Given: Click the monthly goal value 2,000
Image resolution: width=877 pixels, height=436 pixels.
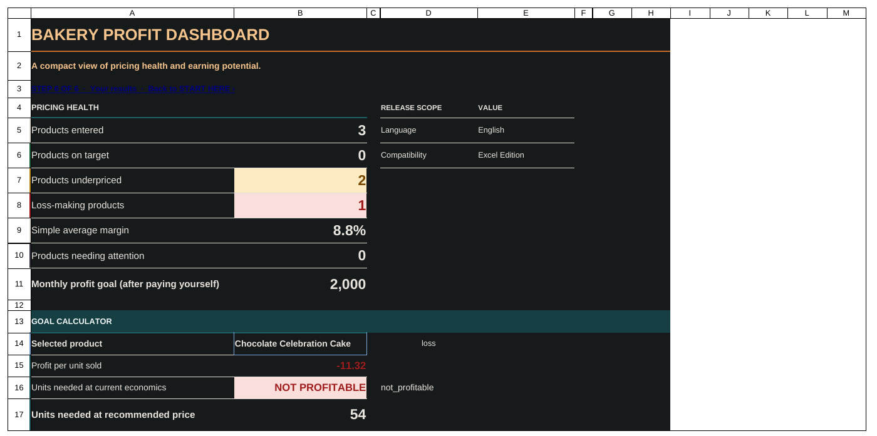Looking at the screenshot, I should tap(300, 284).
